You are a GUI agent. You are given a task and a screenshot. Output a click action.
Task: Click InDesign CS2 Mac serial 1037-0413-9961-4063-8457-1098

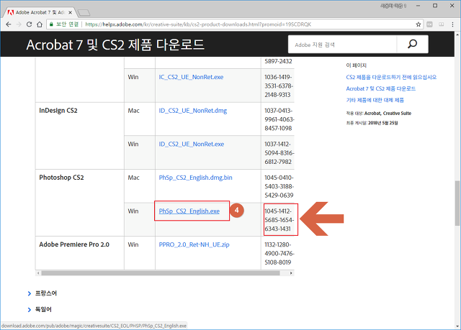[279, 119]
